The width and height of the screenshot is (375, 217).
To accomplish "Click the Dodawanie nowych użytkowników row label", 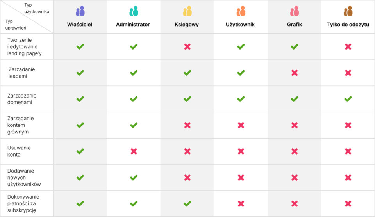I will [x=24, y=178].
